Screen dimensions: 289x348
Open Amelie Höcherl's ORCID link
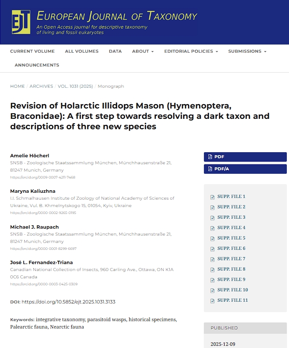(x=43, y=178)
